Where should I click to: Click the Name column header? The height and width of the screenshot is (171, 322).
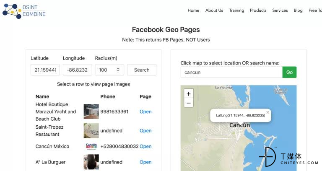(x=42, y=96)
